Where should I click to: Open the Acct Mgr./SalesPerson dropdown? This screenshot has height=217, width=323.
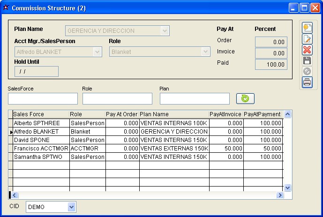(x=98, y=52)
